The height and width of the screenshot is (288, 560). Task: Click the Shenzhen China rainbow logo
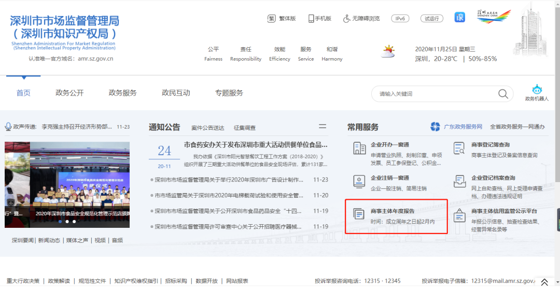(494, 17)
